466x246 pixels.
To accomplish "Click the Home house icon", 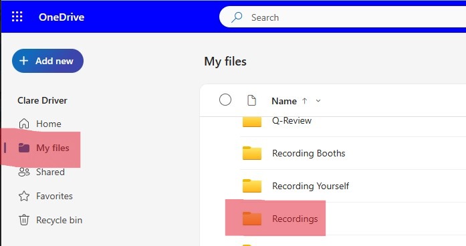I will coord(24,124).
